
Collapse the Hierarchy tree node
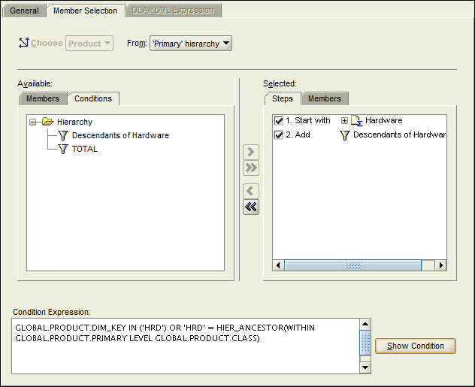[x=33, y=122]
